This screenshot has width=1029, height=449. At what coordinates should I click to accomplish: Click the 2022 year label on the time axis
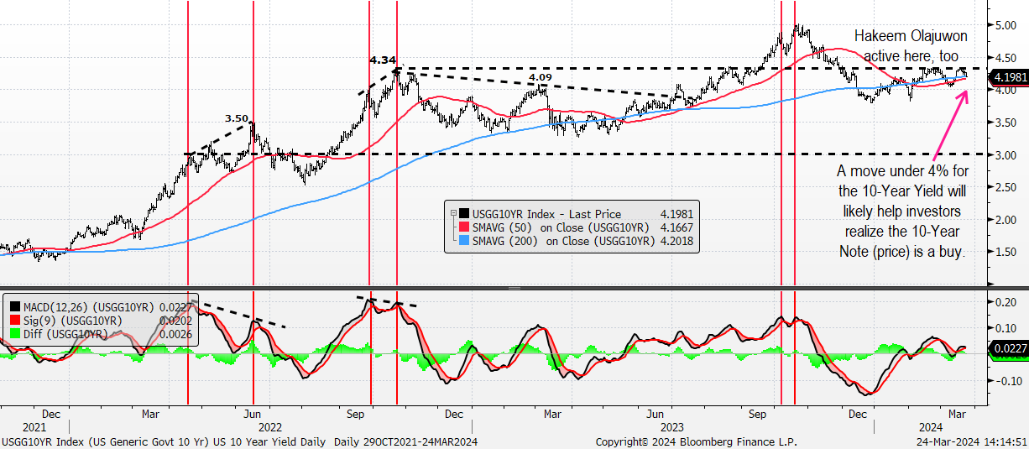pos(270,426)
